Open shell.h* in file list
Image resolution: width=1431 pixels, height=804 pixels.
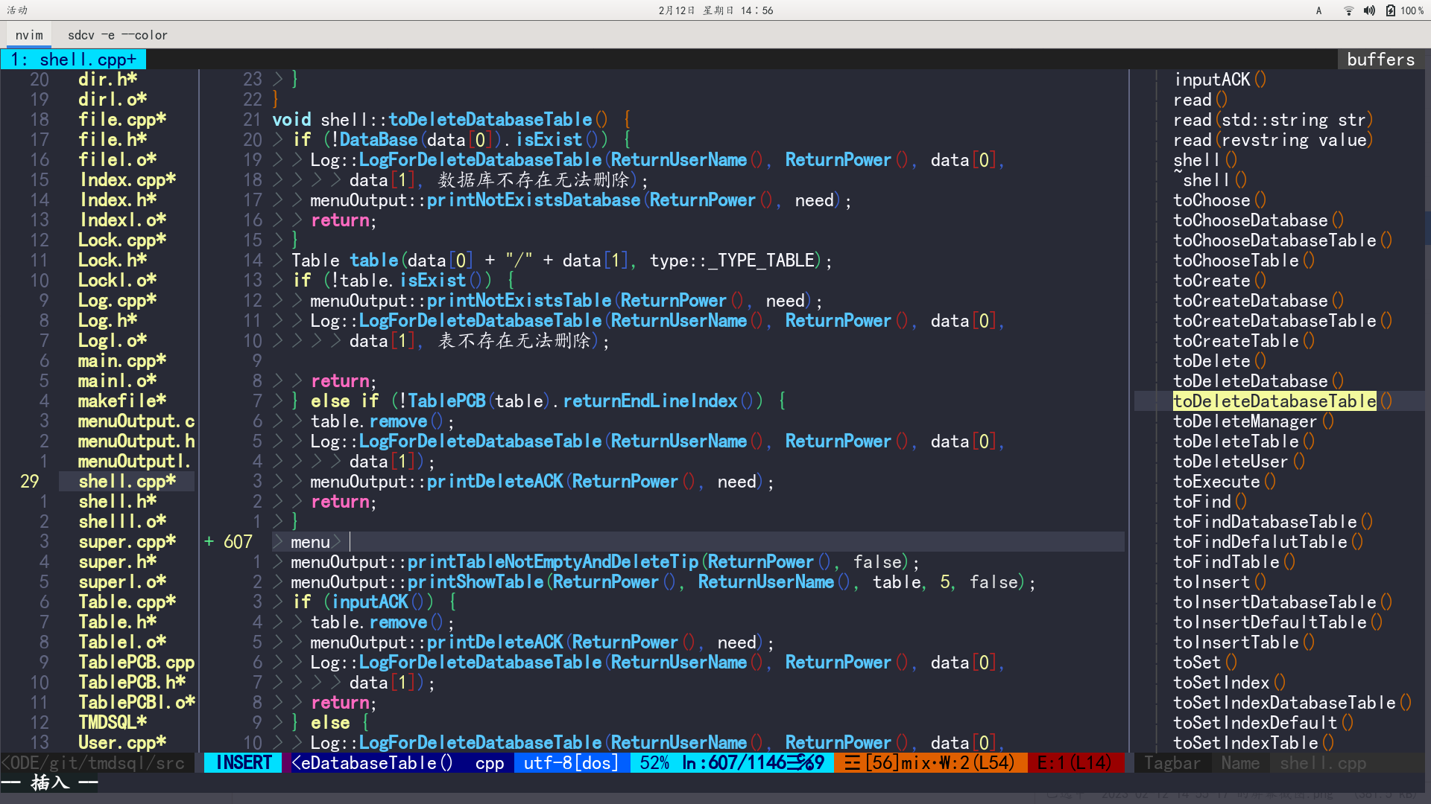pos(118,502)
